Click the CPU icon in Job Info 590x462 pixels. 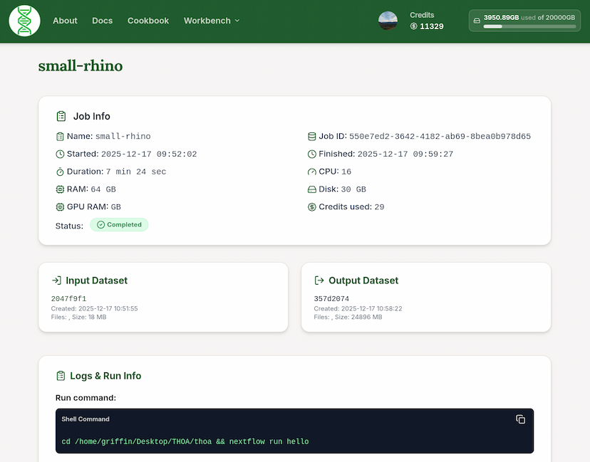[312, 172]
